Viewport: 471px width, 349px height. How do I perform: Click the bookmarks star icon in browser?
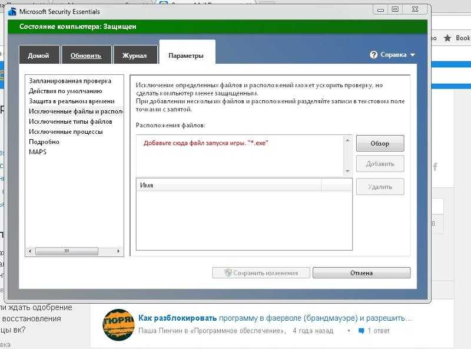pyautogui.click(x=447, y=38)
